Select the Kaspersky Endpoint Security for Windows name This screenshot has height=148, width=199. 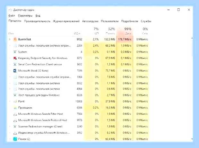coord(43,58)
